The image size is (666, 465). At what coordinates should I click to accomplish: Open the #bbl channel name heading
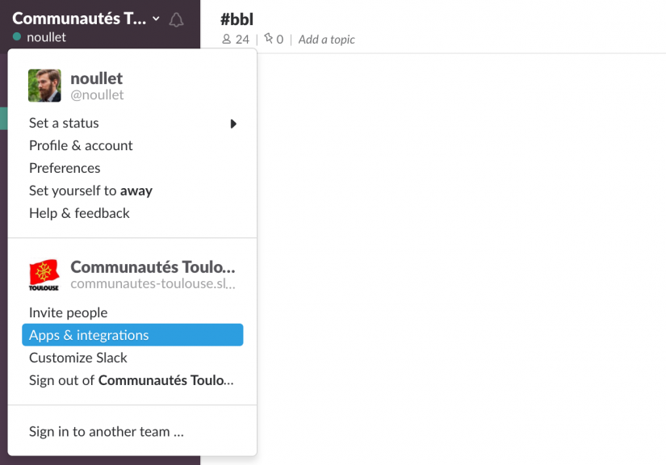(x=235, y=18)
